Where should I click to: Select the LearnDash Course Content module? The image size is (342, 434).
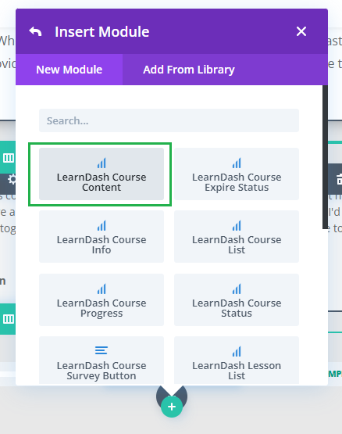pos(102,174)
